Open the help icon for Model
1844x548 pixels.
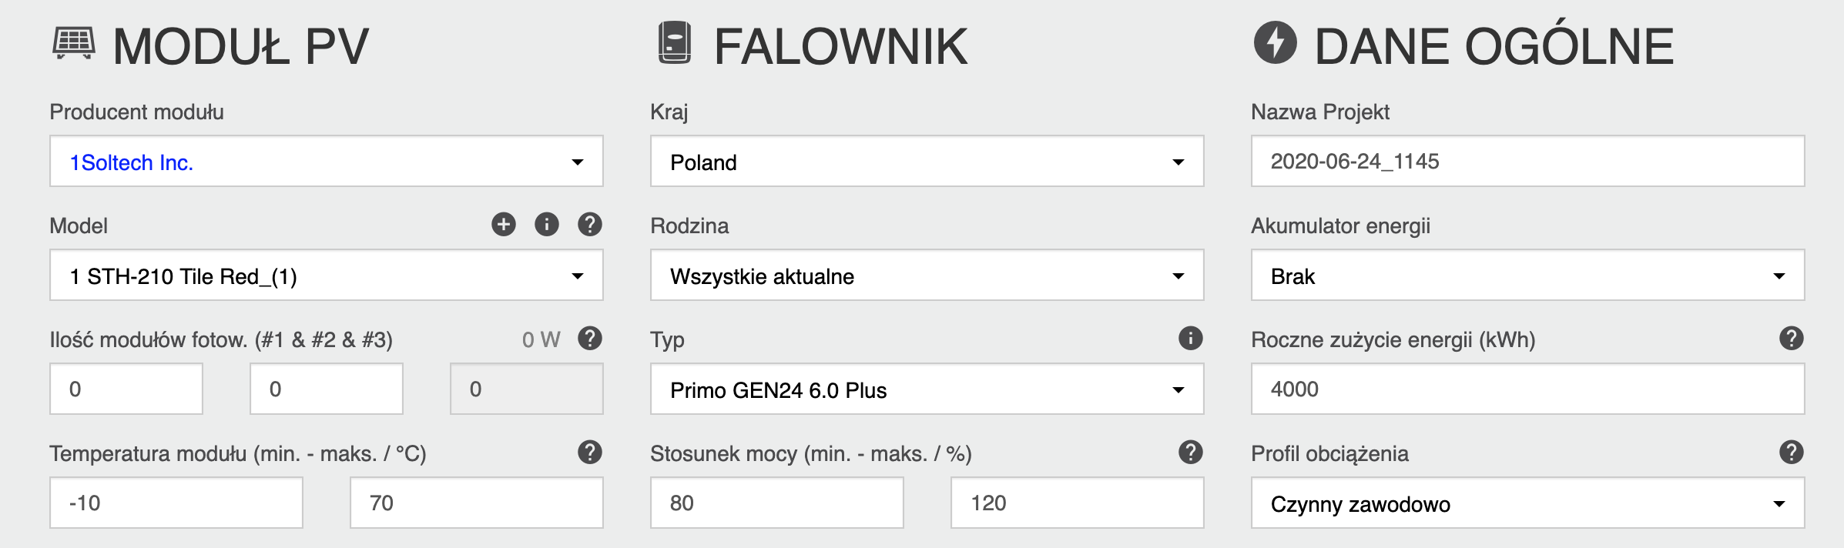[590, 224]
